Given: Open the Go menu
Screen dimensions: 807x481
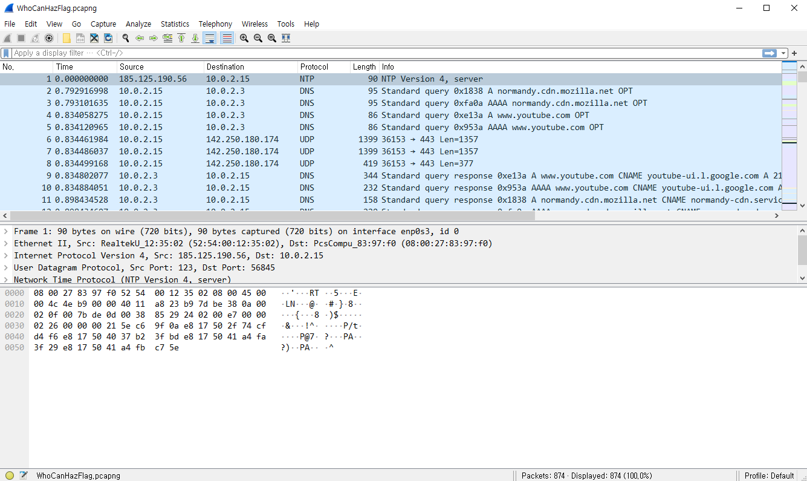Looking at the screenshot, I should pos(76,24).
